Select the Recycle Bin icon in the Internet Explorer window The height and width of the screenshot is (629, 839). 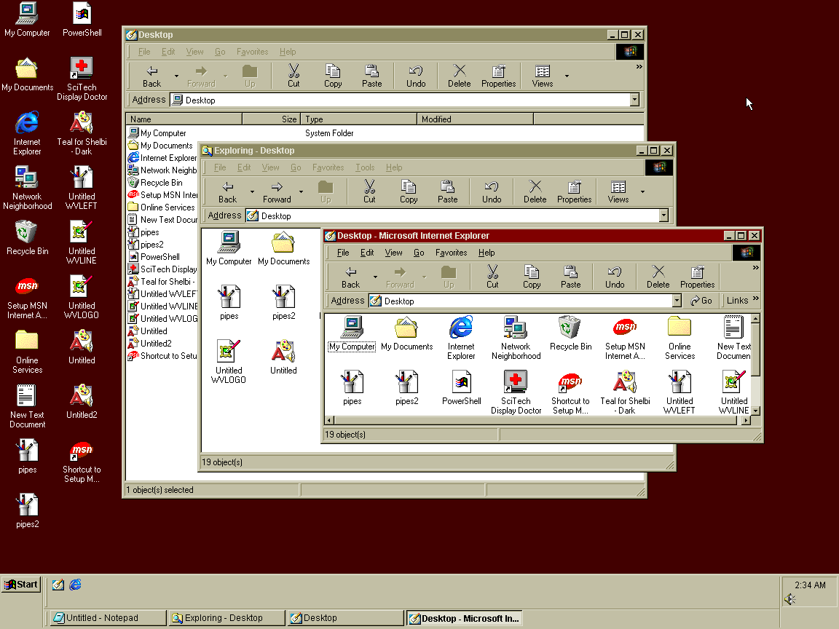[570, 333]
